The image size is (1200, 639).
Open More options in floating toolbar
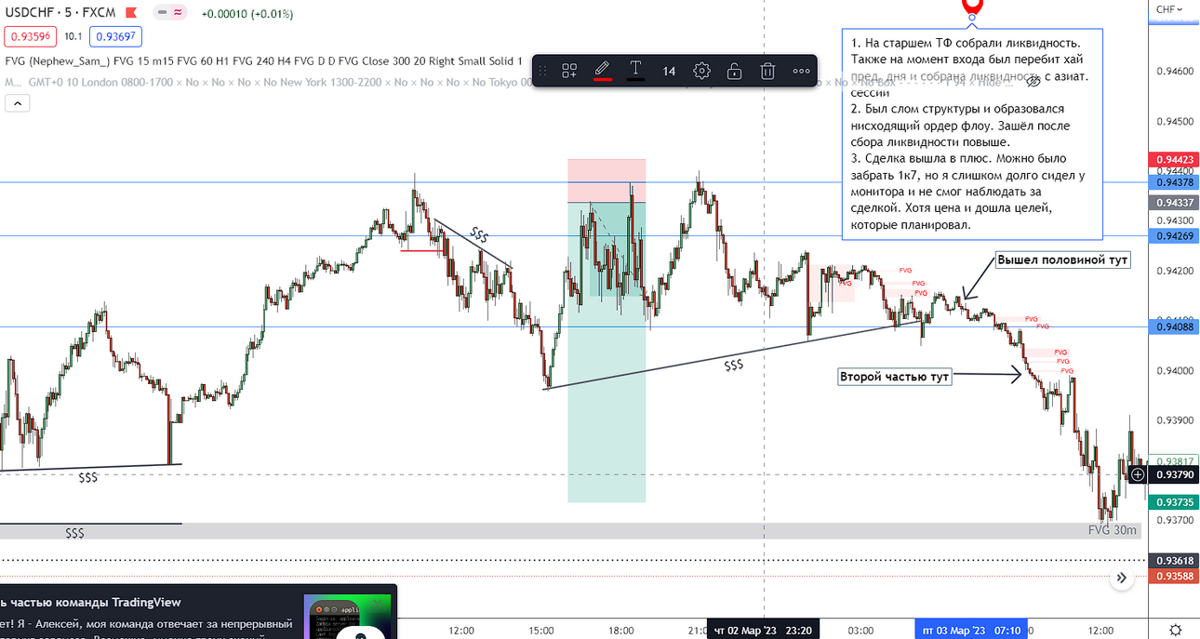[801, 71]
